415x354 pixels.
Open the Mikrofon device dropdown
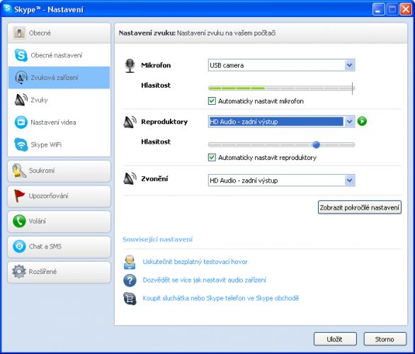point(281,65)
